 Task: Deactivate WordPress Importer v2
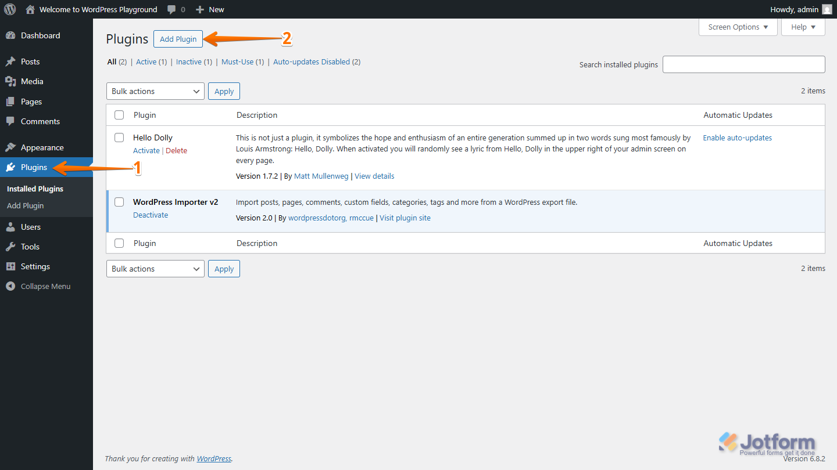(x=151, y=215)
